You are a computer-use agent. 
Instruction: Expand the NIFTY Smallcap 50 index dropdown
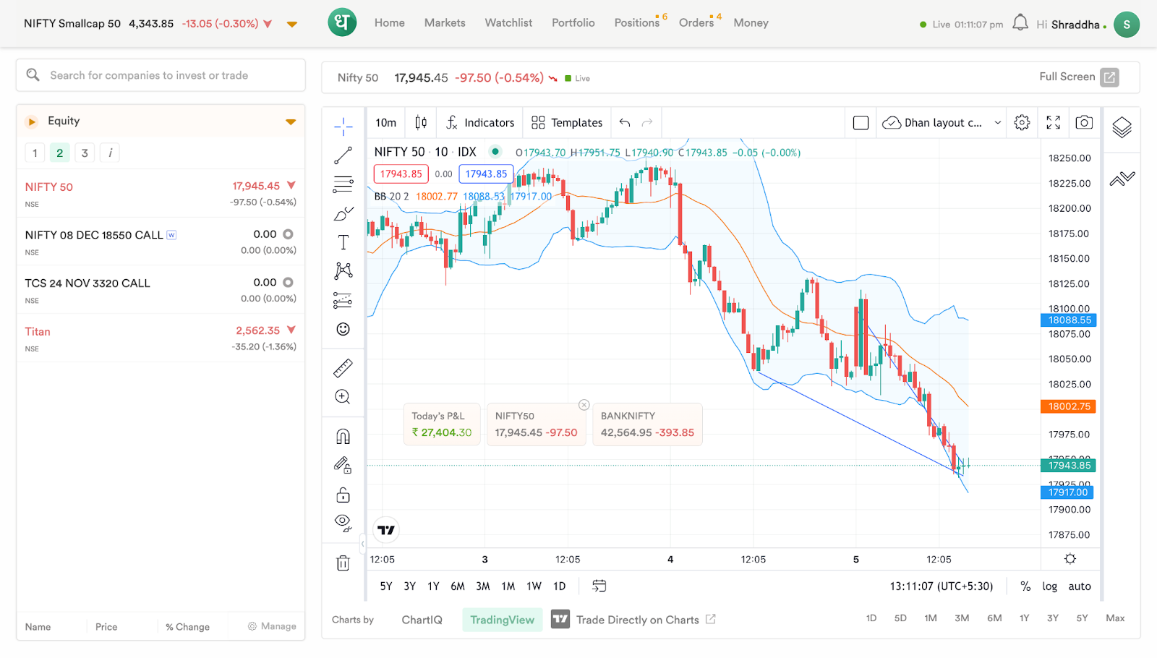click(292, 24)
